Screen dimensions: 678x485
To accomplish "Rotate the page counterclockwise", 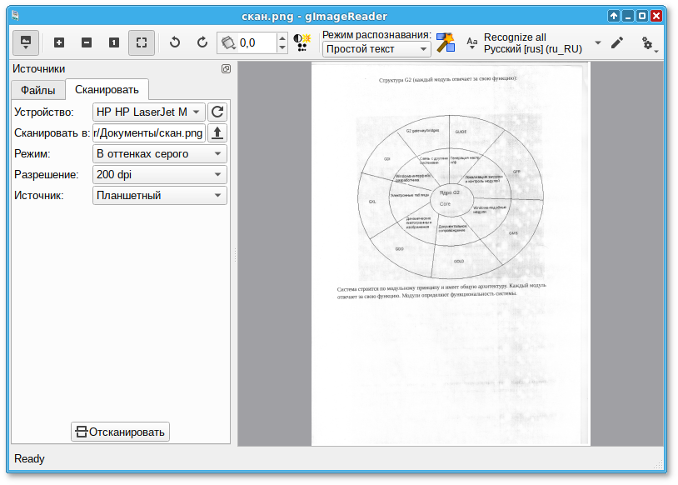I will click(175, 42).
